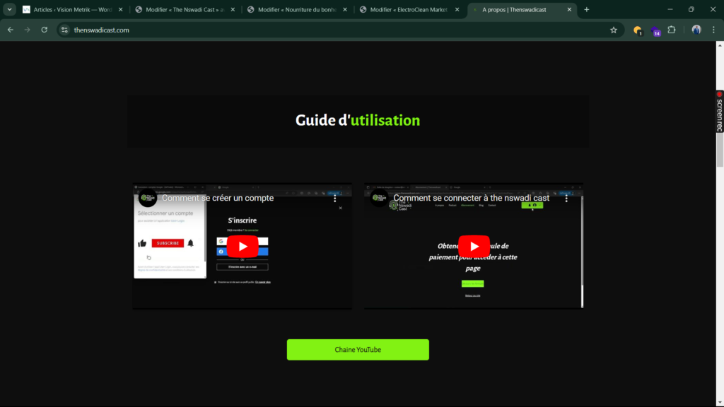Open video title 'Comment se créer un compte'

pos(218,198)
